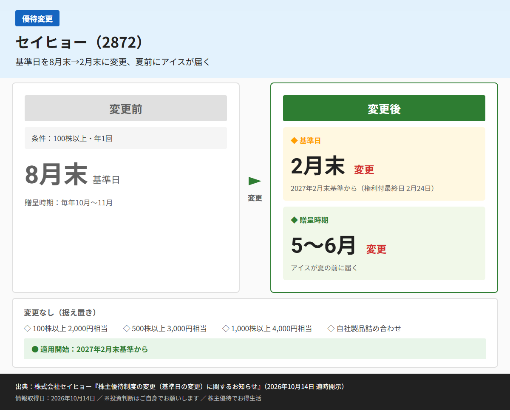510x420 pixels.
Task: Click 贈呈時期：毎年10月〜11月 line
Action: 69,203
